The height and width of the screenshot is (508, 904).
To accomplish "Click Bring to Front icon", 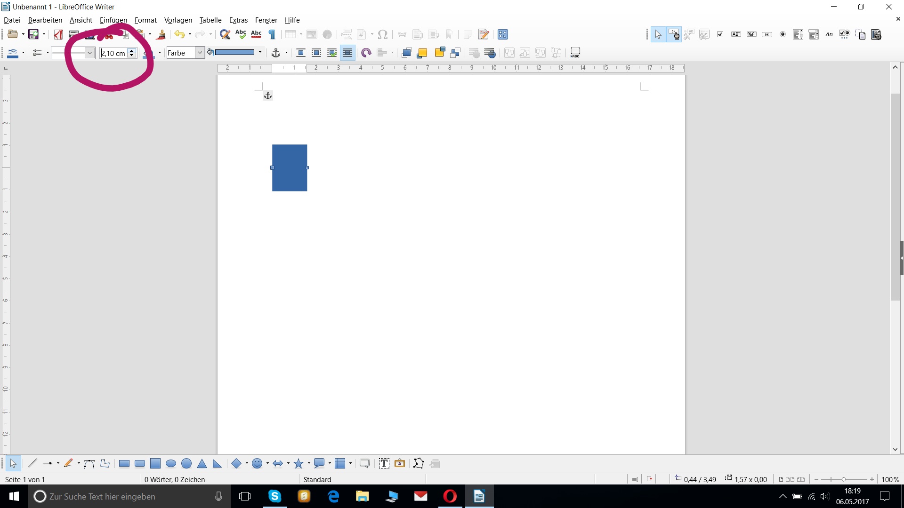I will click(x=406, y=53).
